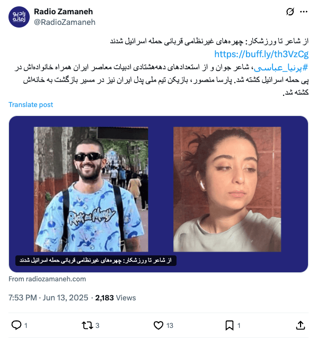Bookmark this post

(x=230, y=325)
